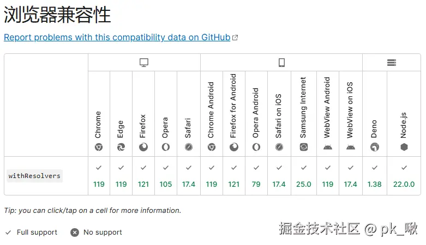The image size is (426, 245).
Task: Click the Deno logo icon
Action: pos(375,147)
